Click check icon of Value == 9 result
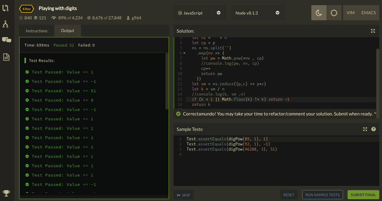This screenshot has height=201, width=382. pos(27,100)
